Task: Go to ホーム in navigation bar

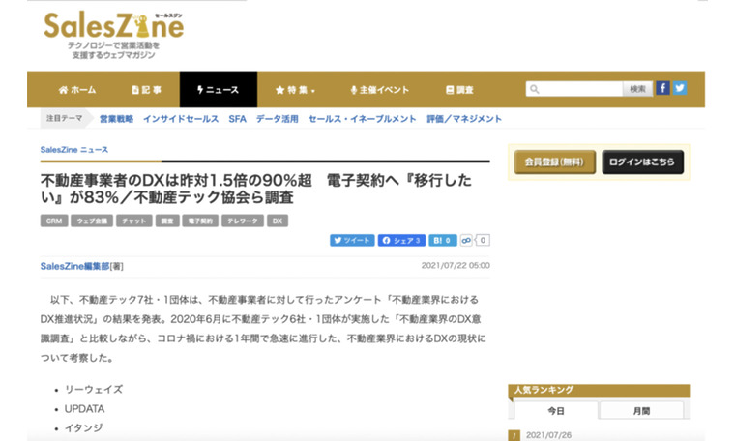Action: pos(77,90)
